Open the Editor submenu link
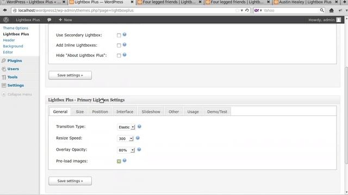Screen dimensions: 348x195 point(8,52)
